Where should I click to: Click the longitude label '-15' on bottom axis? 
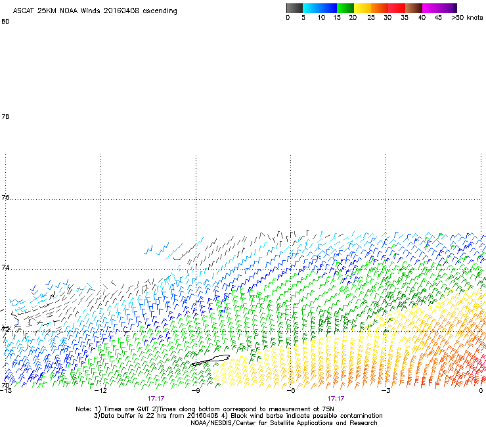pos(5,391)
